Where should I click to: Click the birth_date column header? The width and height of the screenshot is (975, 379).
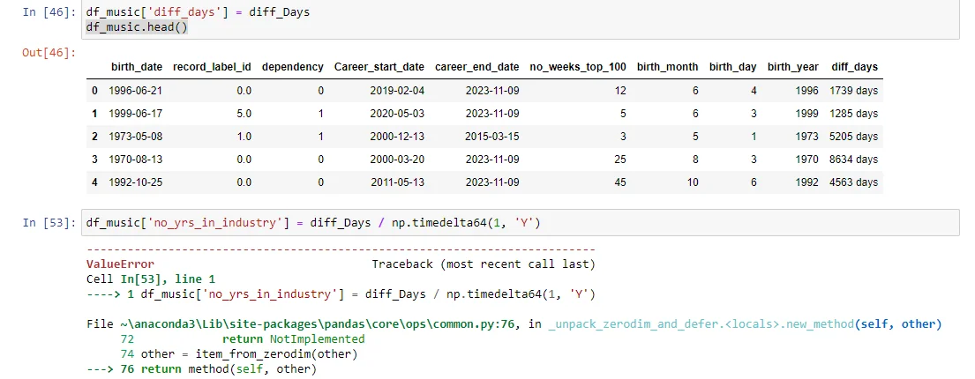point(136,67)
